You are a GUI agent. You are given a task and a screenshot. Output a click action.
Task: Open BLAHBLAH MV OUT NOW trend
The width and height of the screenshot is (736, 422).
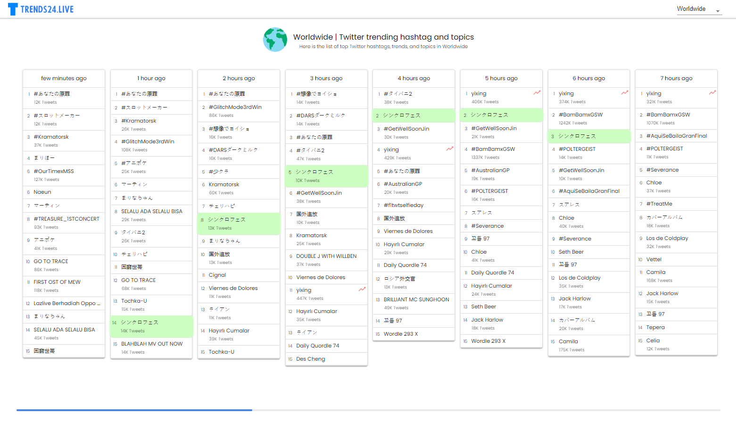click(x=152, y=344)
